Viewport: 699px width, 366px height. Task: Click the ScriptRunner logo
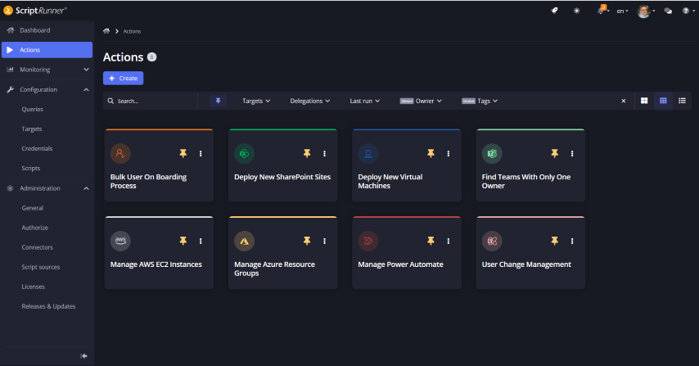tap(34, 11)
